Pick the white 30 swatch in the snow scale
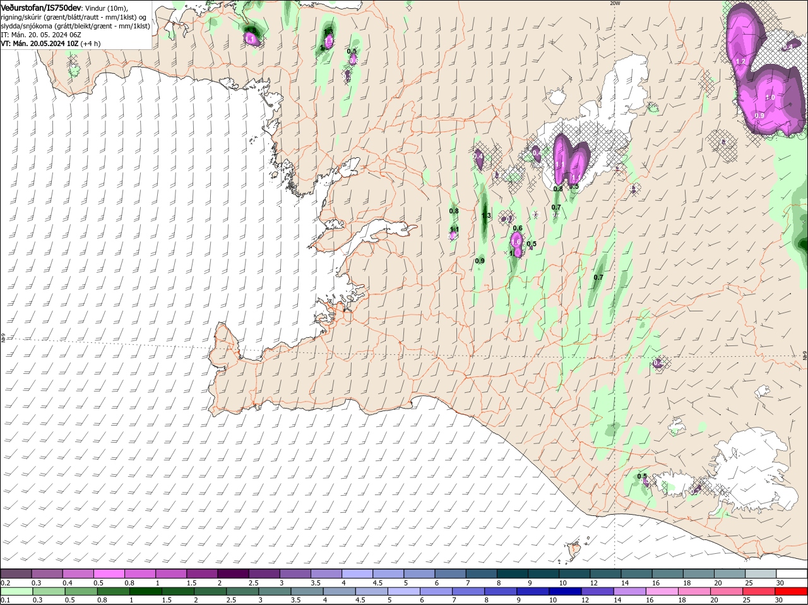 (x=792, y=573)
